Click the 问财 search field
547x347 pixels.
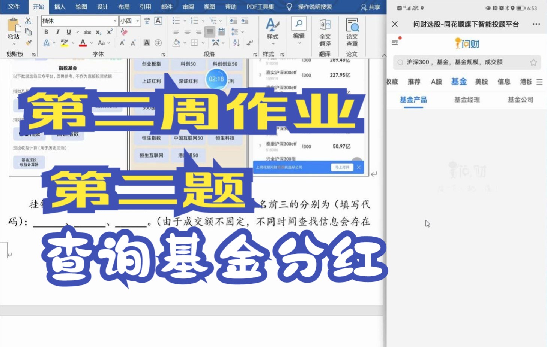click(x=467, y=62)
